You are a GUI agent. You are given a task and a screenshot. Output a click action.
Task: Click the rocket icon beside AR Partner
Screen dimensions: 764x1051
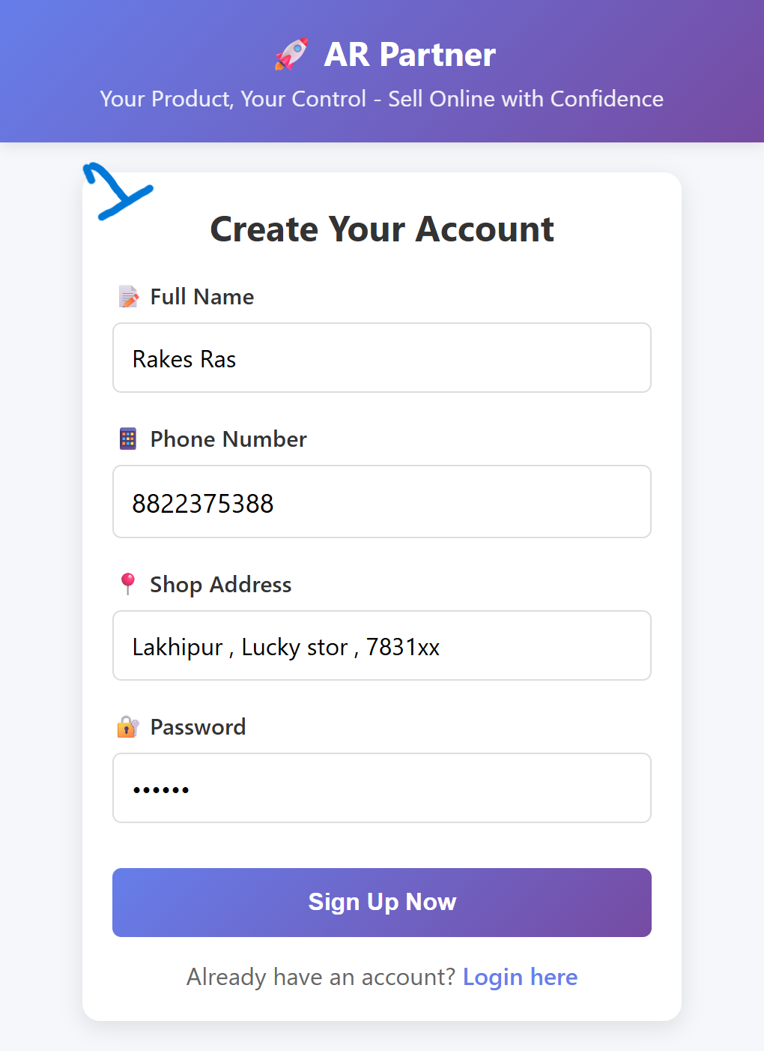[291, 55]
